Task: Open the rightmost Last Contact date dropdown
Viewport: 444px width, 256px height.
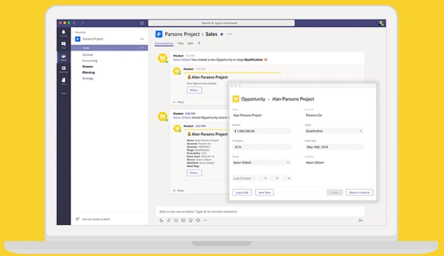Action: 286,178
